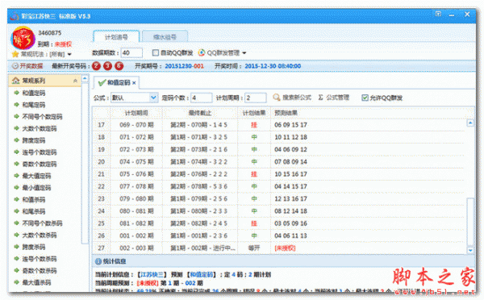Open the 公式 默认 combo box
The width and height of the screenshot is (484, 300).
135,98
